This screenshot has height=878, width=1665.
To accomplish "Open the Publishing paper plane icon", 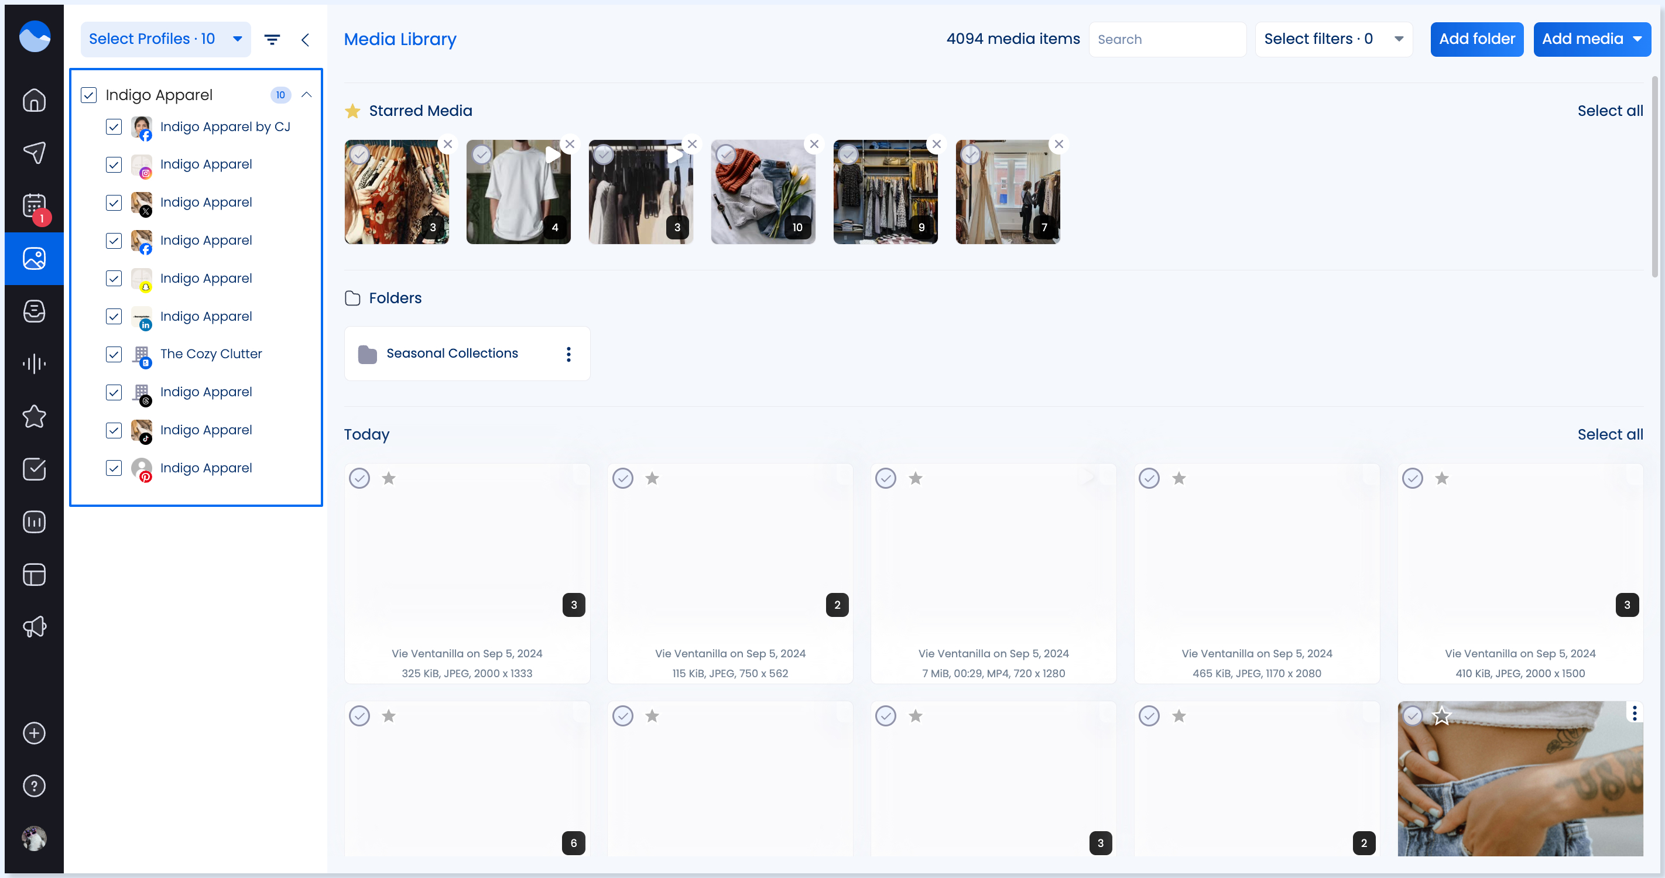I will pos(33,152).
